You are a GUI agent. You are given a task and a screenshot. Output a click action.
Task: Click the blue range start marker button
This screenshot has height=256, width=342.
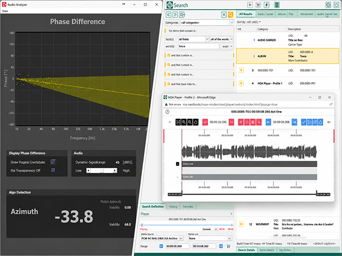click(x=161, y=246)
